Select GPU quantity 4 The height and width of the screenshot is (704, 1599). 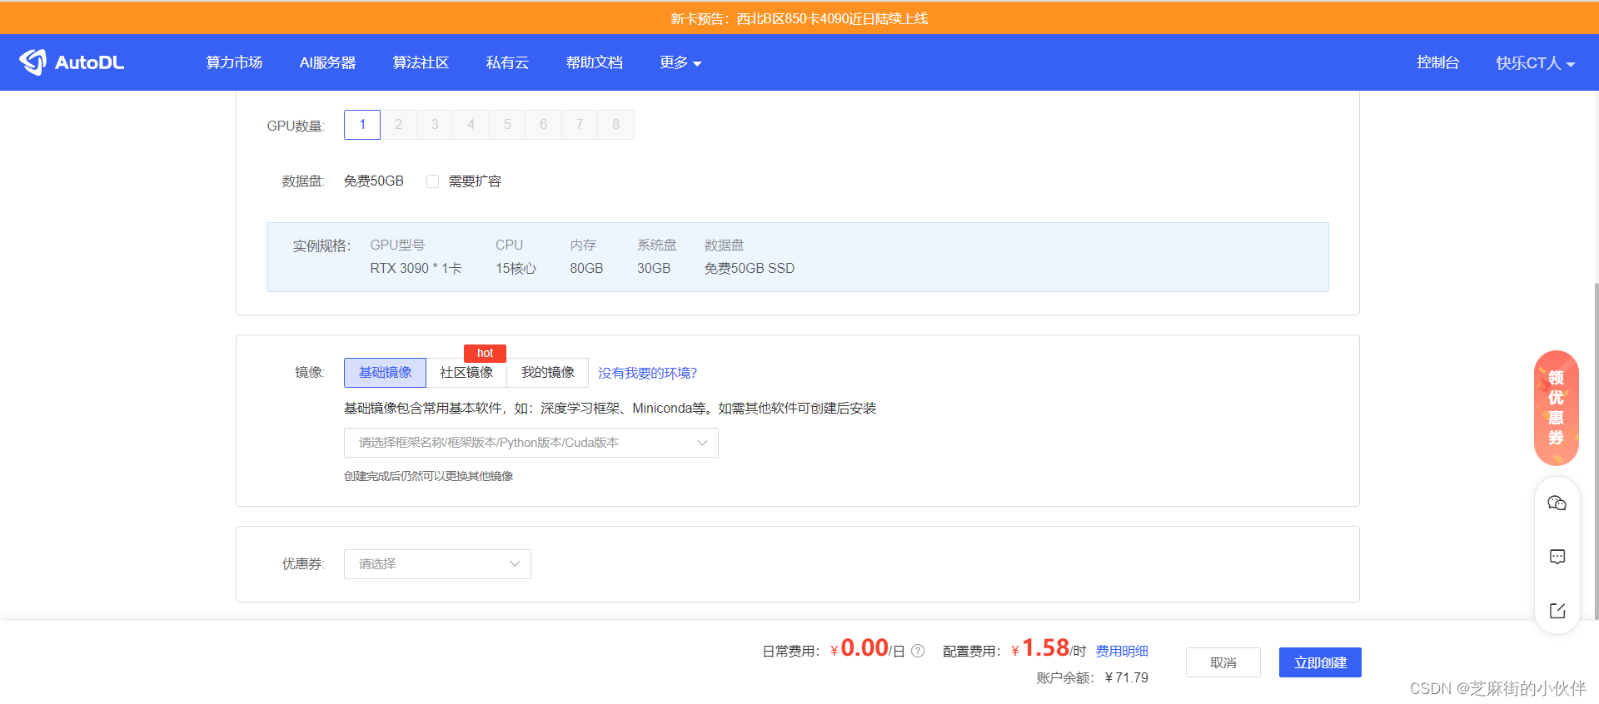point(471,125)
